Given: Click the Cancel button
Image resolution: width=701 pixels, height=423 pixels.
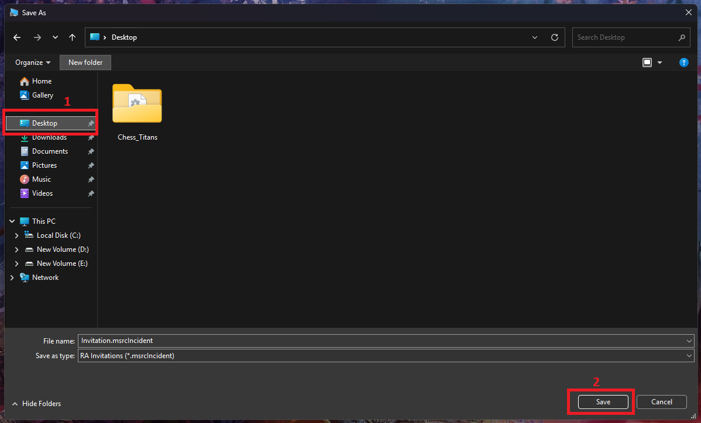Looking at the screenshot, I should (662, 402).
